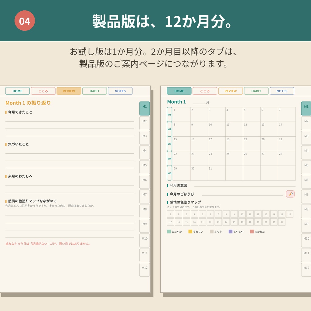Click the 感情の色塗りマップ heading on calendar page
The height and width of the screenshot is (311, 311).
click(x=186, y=202)
